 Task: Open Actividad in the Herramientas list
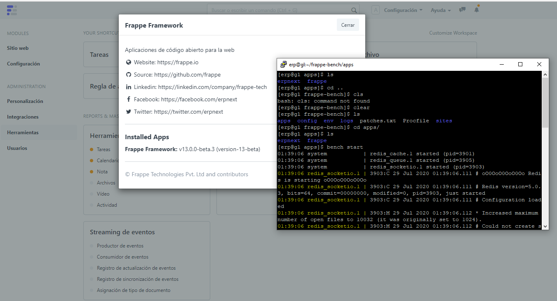pos(107,205)
